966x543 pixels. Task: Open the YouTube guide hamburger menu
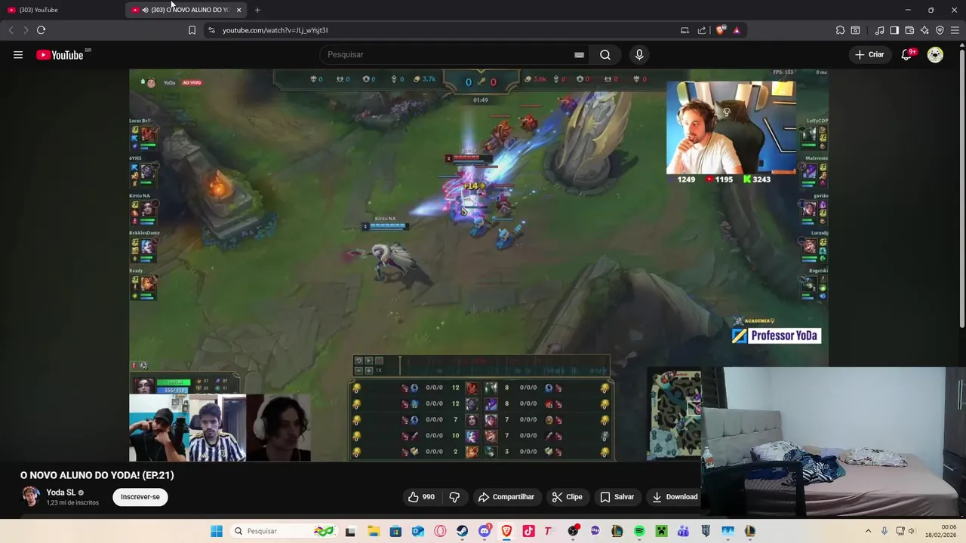click(18, 54)
